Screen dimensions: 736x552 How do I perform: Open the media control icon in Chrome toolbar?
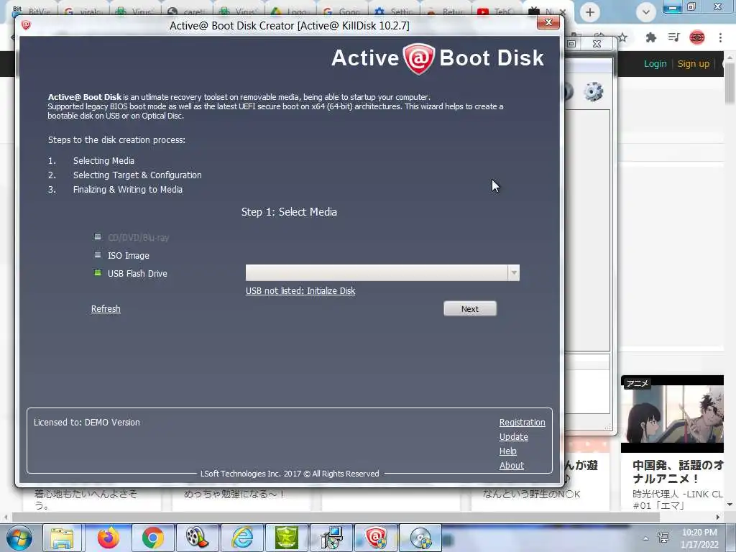tap(674, 37)
